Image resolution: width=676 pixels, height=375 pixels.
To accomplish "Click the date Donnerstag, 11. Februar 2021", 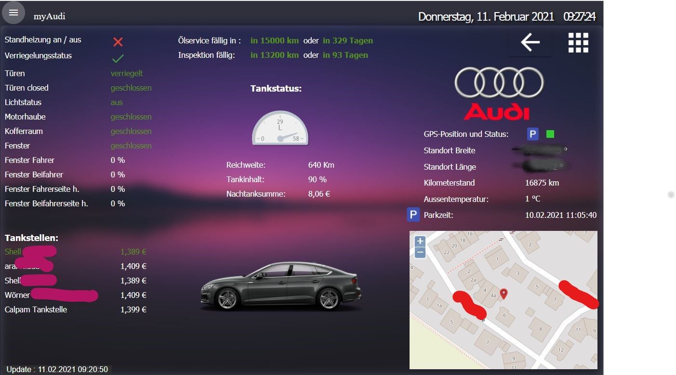I will coord(486,16).
